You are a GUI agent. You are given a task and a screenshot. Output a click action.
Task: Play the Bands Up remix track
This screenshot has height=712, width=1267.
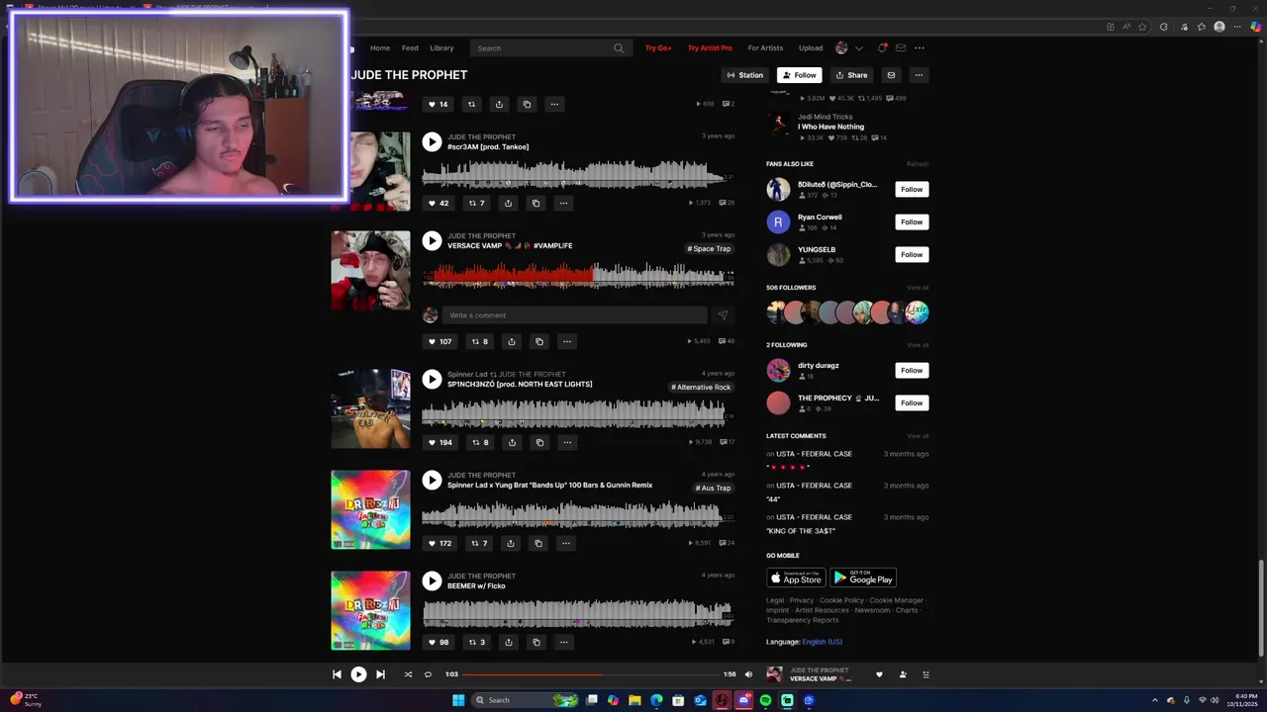(x=432, y=480)
